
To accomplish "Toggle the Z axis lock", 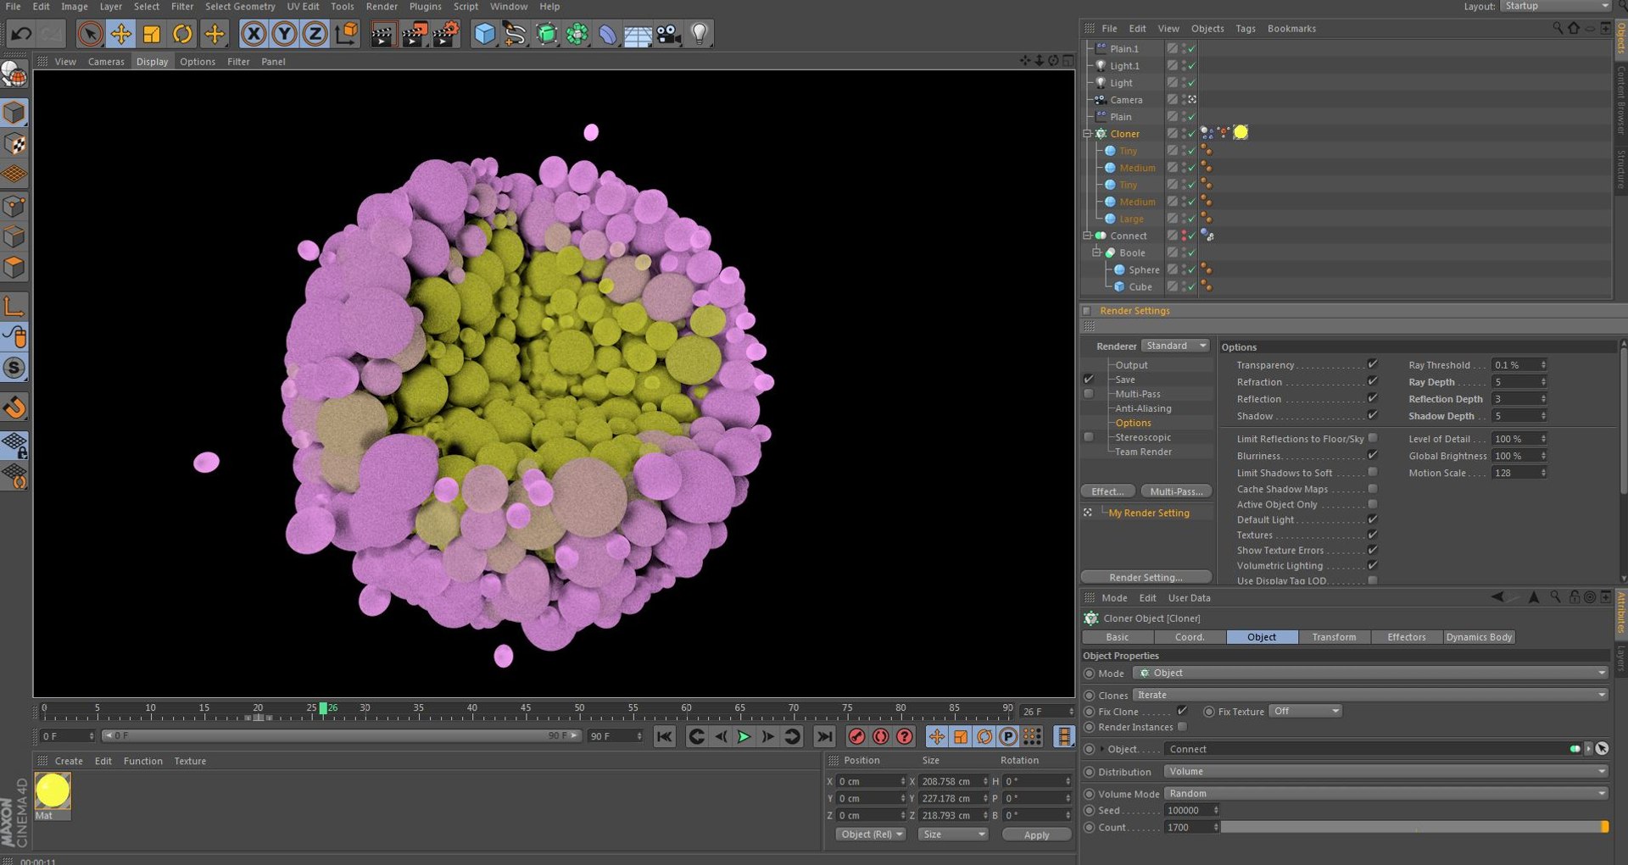I will pos(315,34).
